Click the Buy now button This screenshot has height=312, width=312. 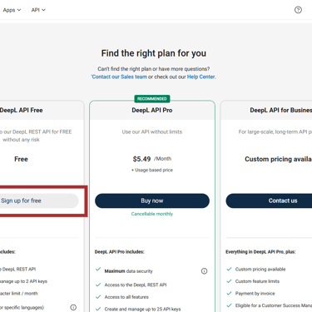[152, 201]
